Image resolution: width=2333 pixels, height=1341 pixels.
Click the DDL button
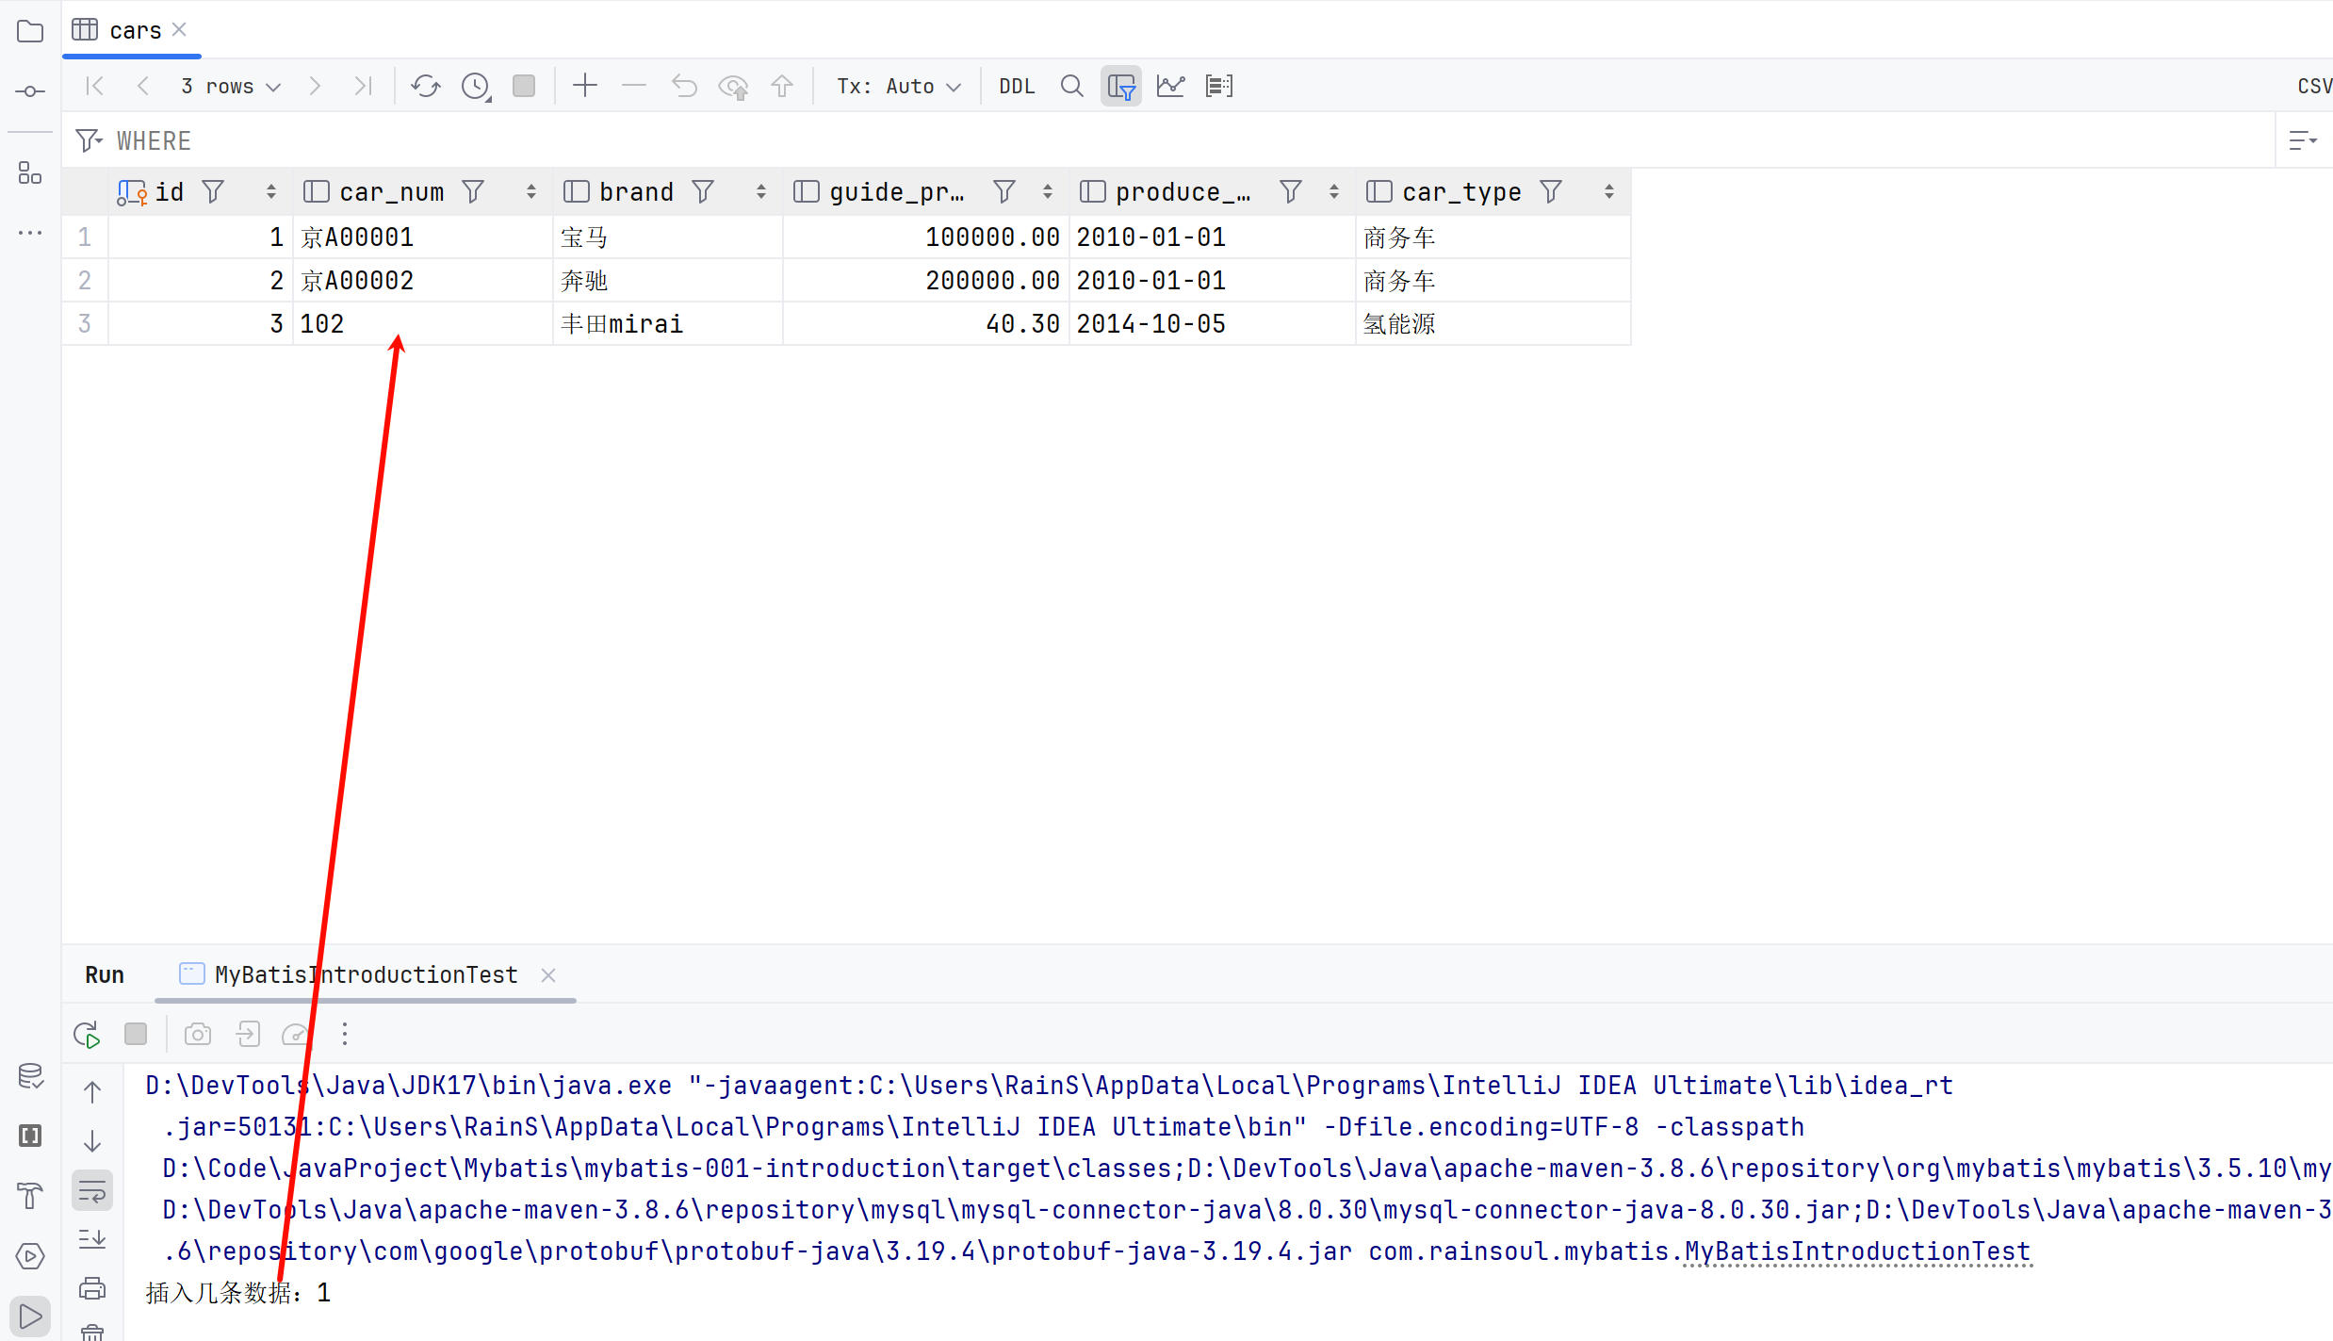tap(1017, 86)
